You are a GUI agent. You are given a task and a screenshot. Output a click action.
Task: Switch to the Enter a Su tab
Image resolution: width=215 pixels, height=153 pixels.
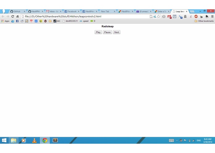(161, 11)
